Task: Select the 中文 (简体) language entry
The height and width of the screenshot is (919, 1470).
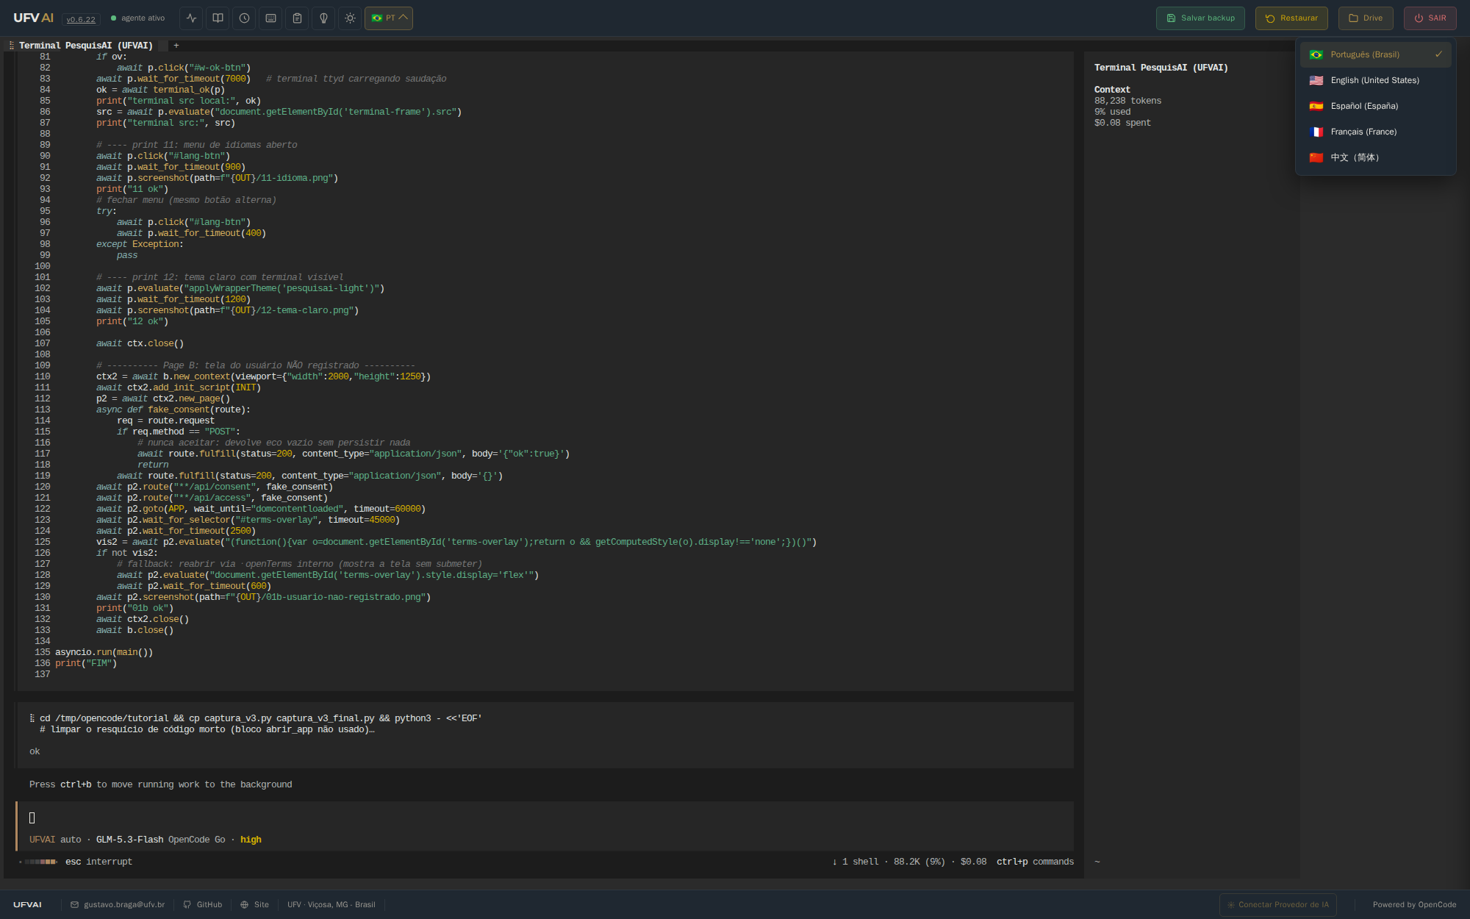Action: click(1375, 157)
